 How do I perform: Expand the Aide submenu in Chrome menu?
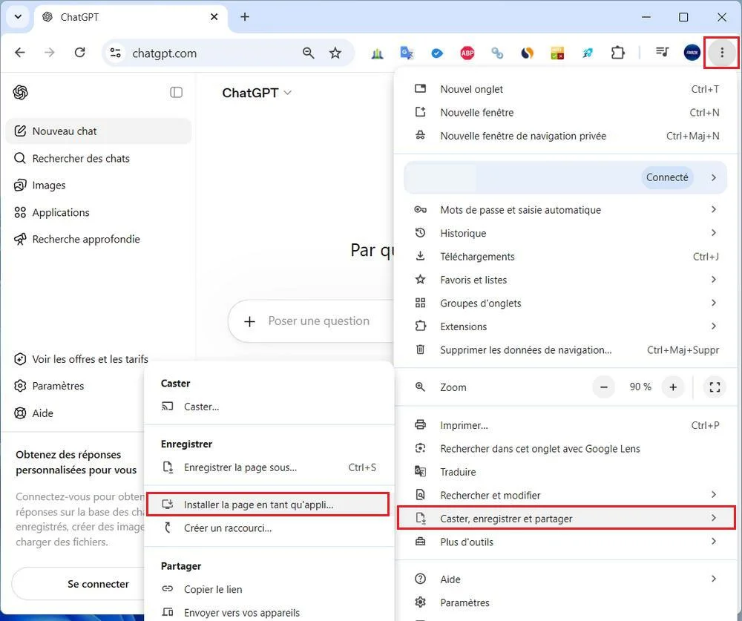[567, 579]
